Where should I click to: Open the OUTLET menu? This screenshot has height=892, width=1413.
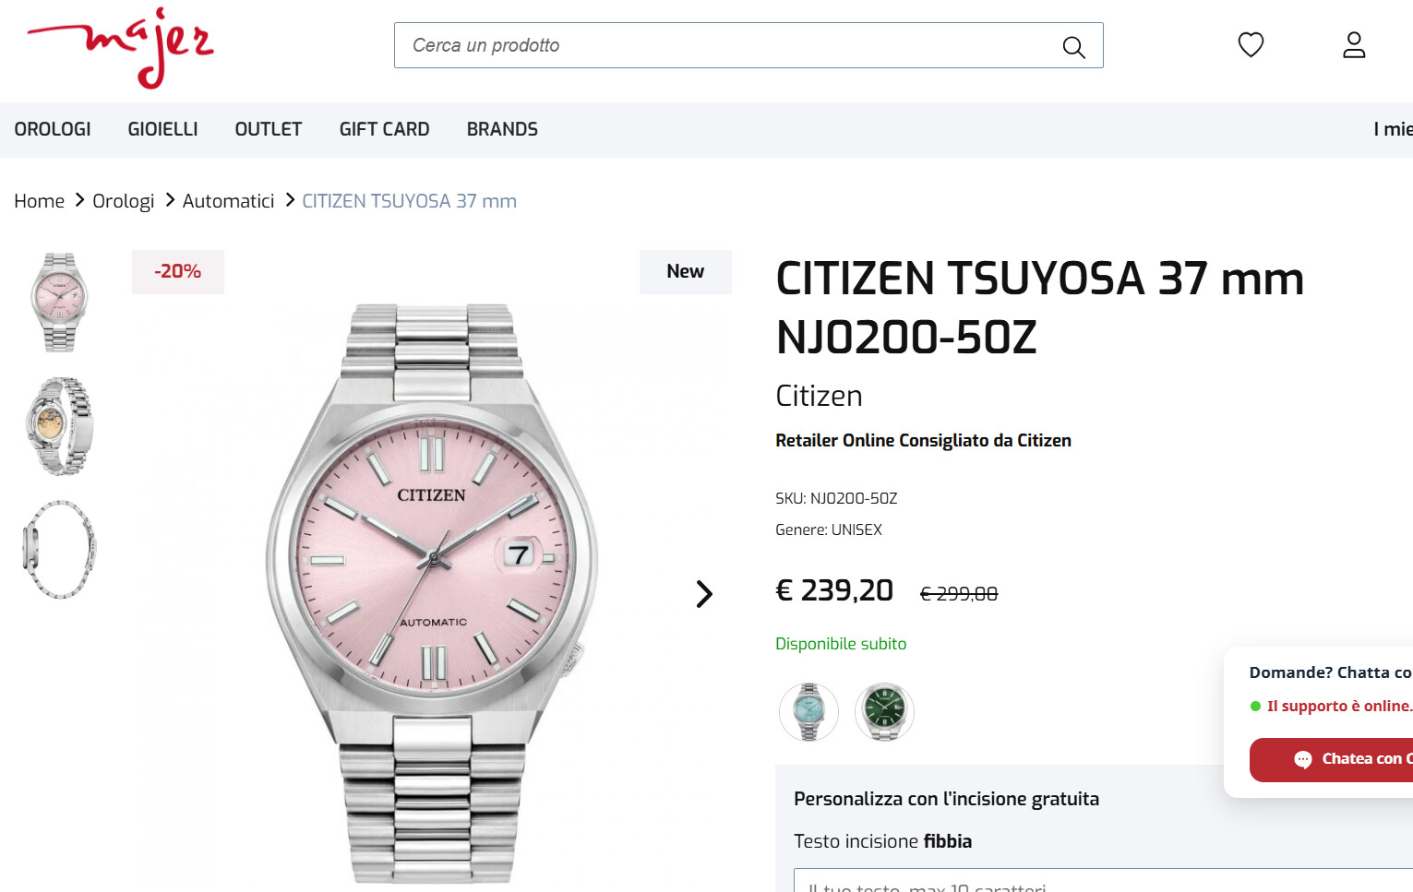point(269,129)
